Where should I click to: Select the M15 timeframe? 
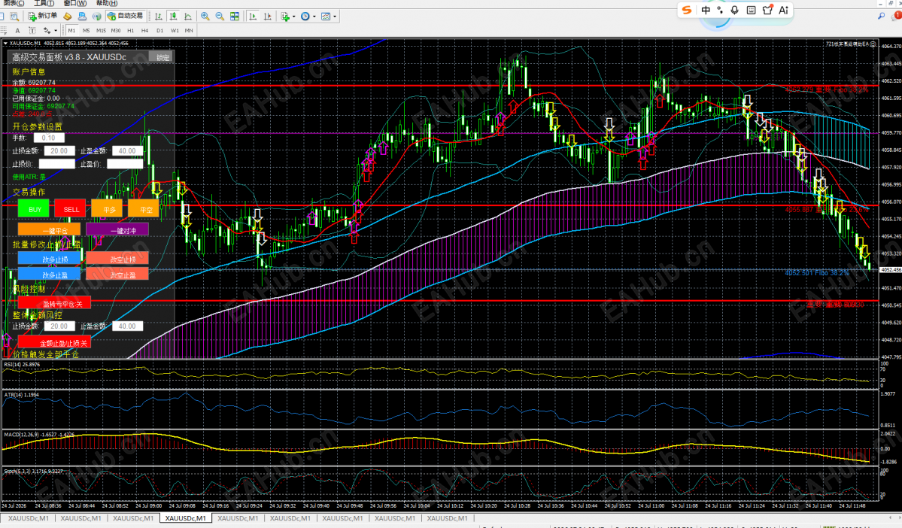102,31
